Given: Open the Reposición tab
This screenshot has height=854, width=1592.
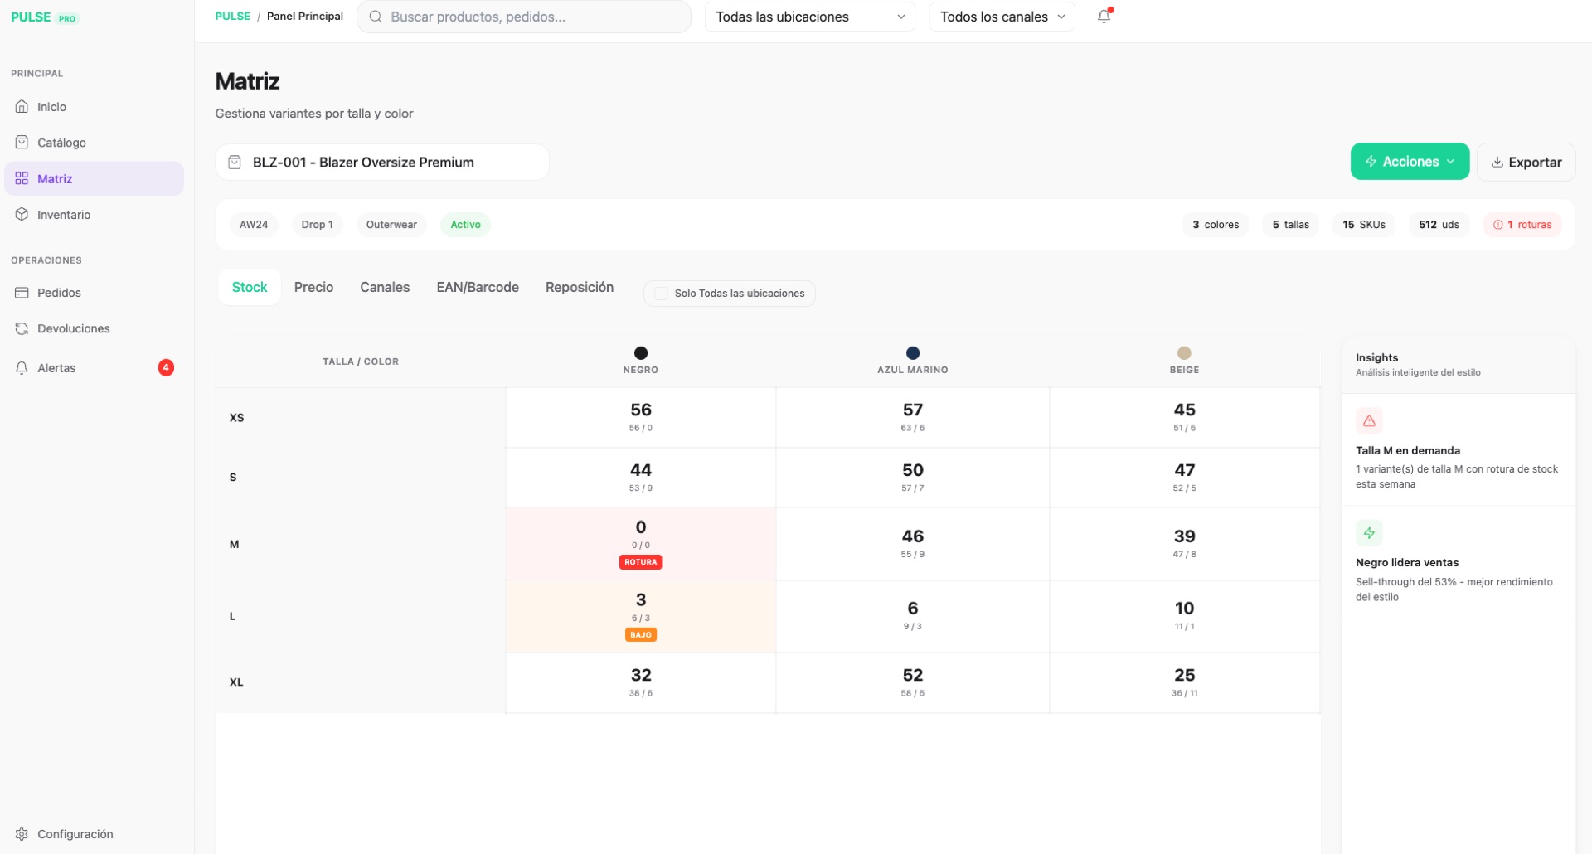Looking at the screenshot, I should tap(579, 287).
